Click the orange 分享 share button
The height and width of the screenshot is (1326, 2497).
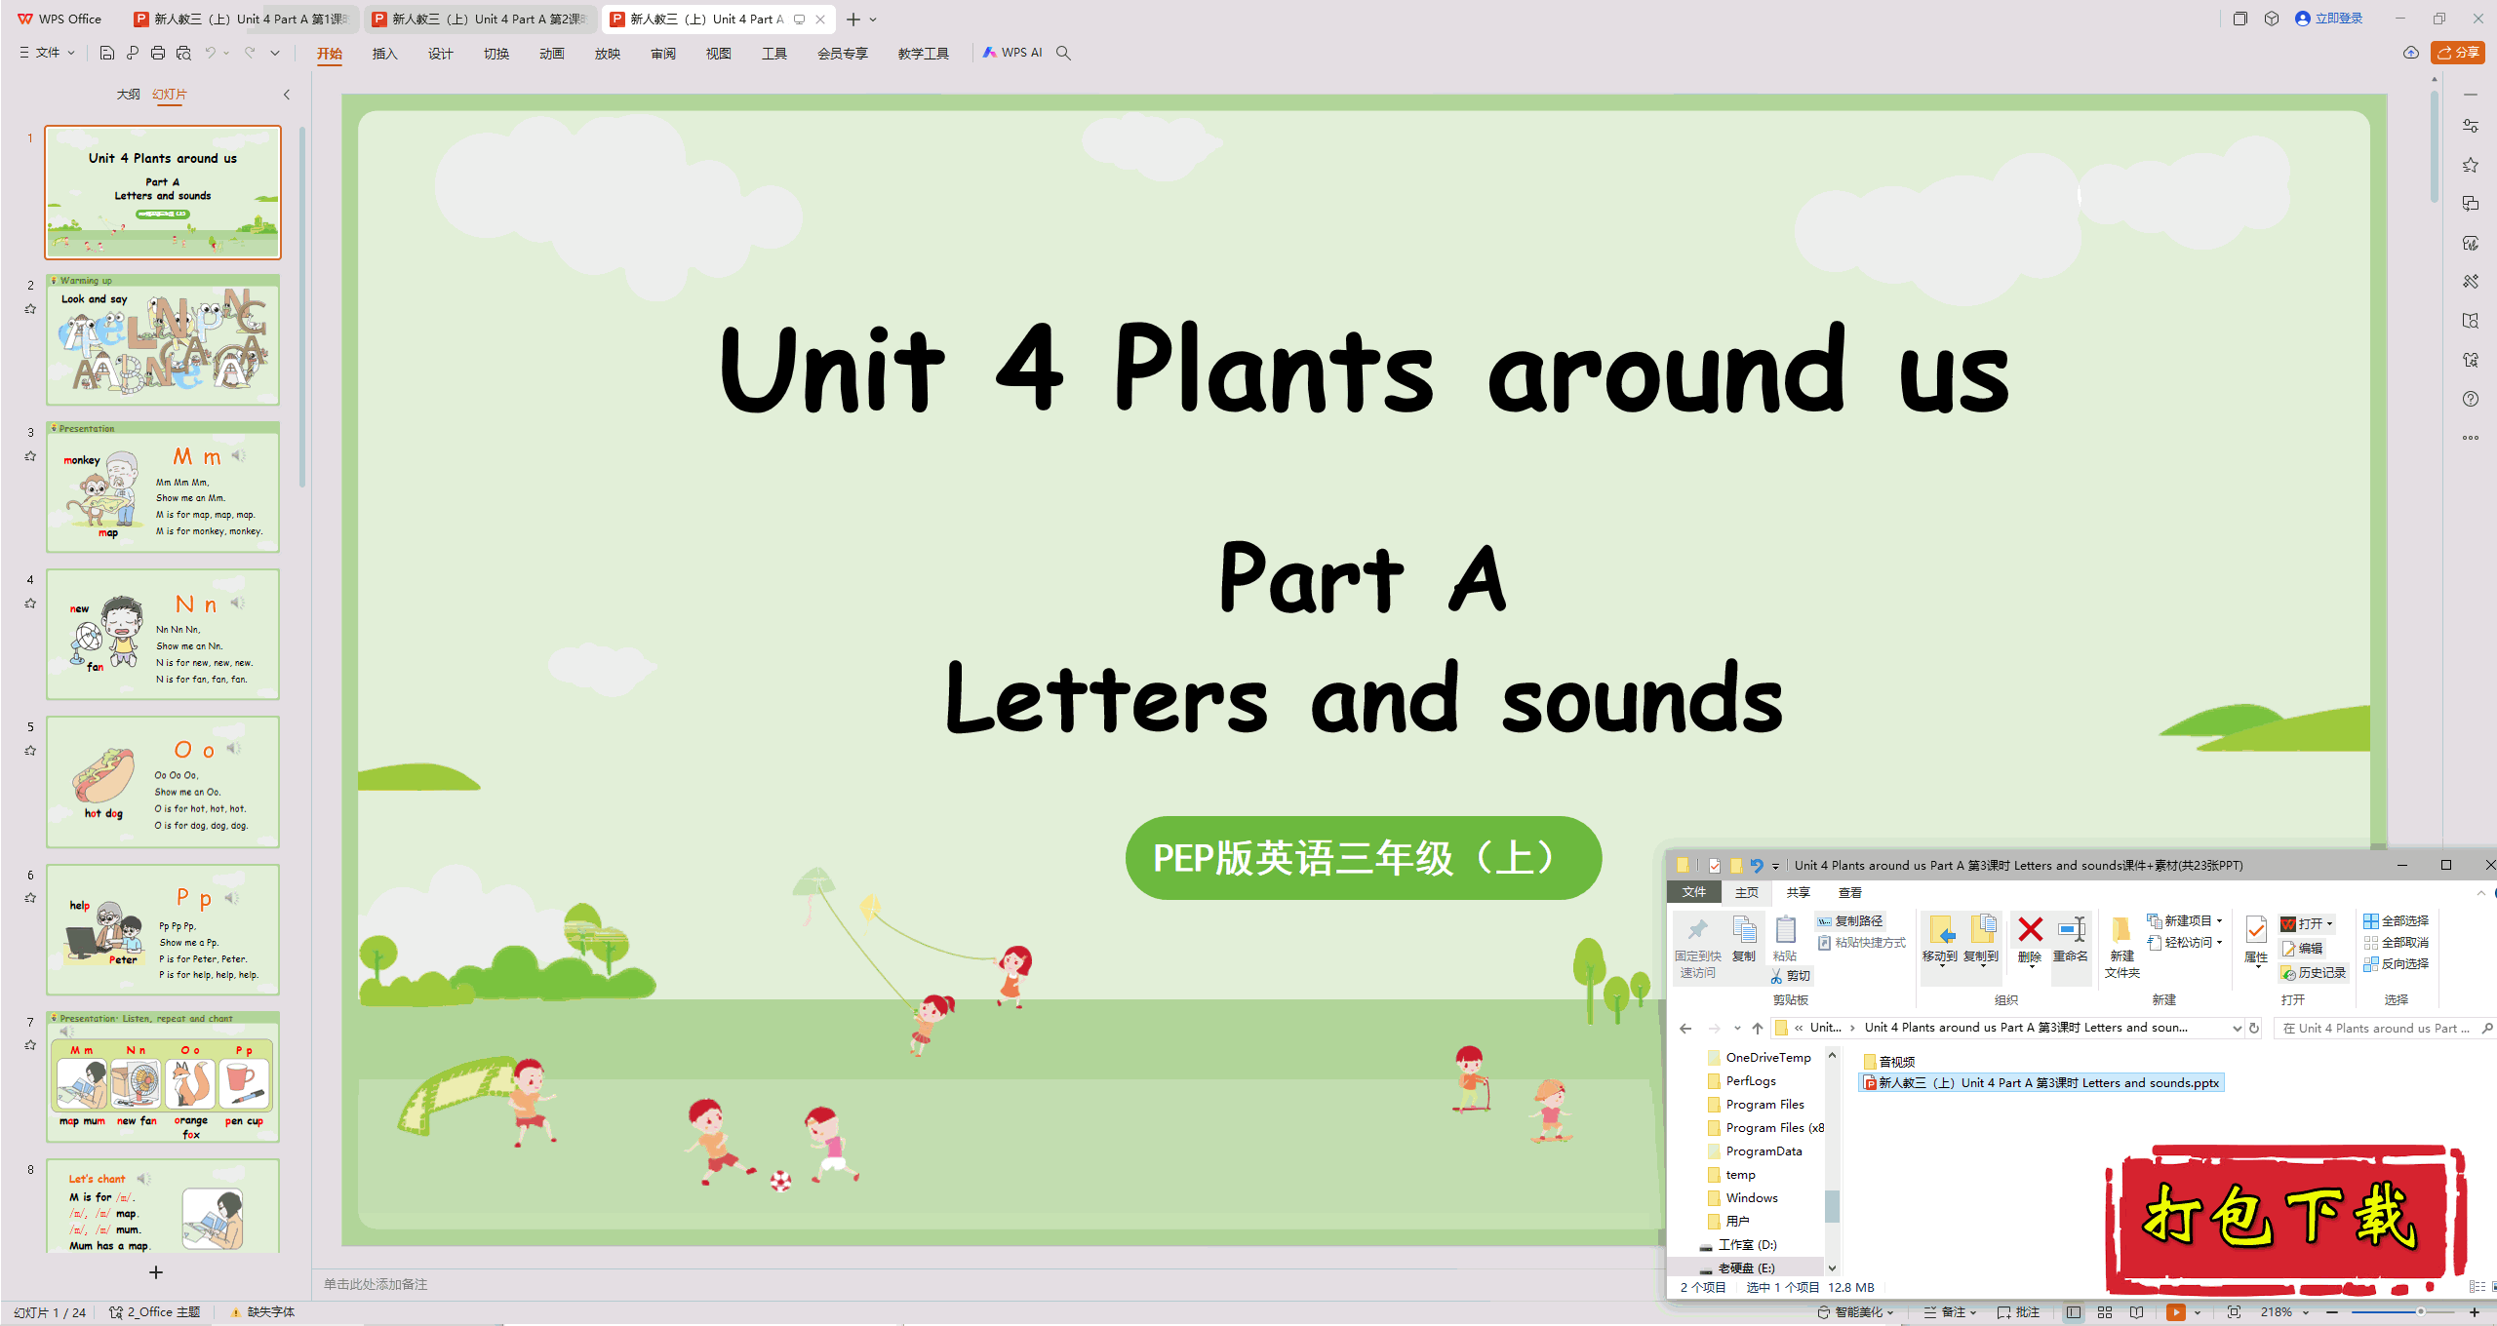(2457, 53)
